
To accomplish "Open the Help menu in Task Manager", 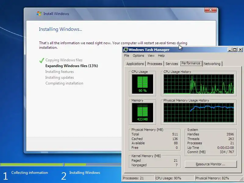I will (x=161, y=56).
